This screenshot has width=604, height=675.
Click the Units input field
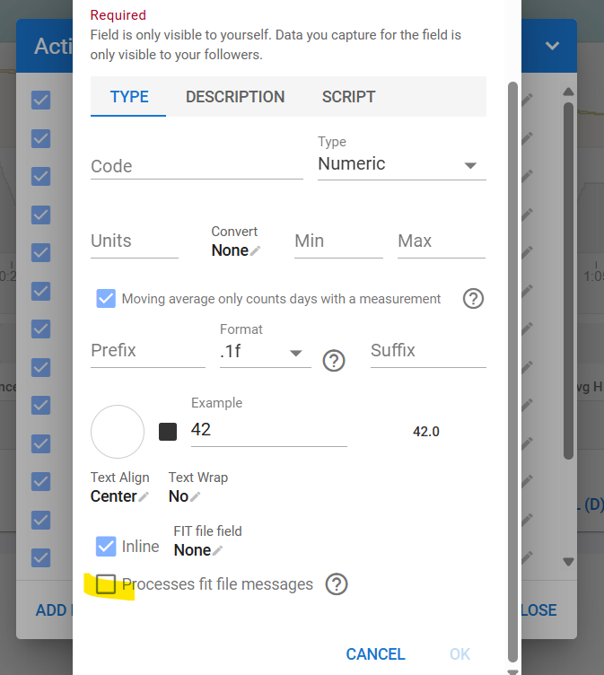click(x=135, y=241)
